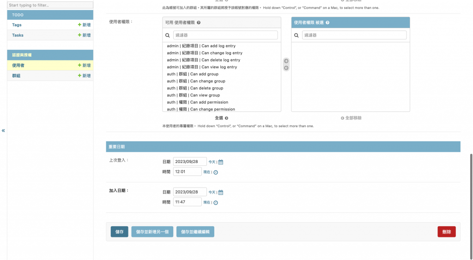Click the help icon beside 可用 使用者權限
This screenshot has height=260, width=473.
(x=199, y=23)
